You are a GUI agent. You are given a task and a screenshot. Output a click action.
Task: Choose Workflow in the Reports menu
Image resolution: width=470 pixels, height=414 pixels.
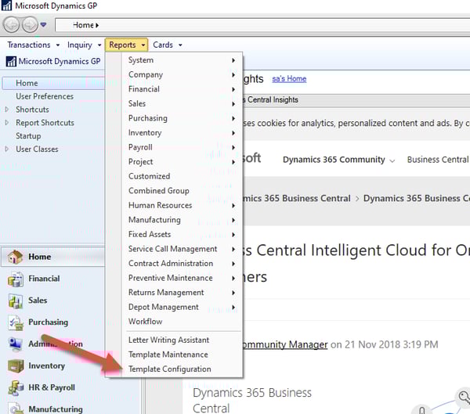tap(182, 322)
